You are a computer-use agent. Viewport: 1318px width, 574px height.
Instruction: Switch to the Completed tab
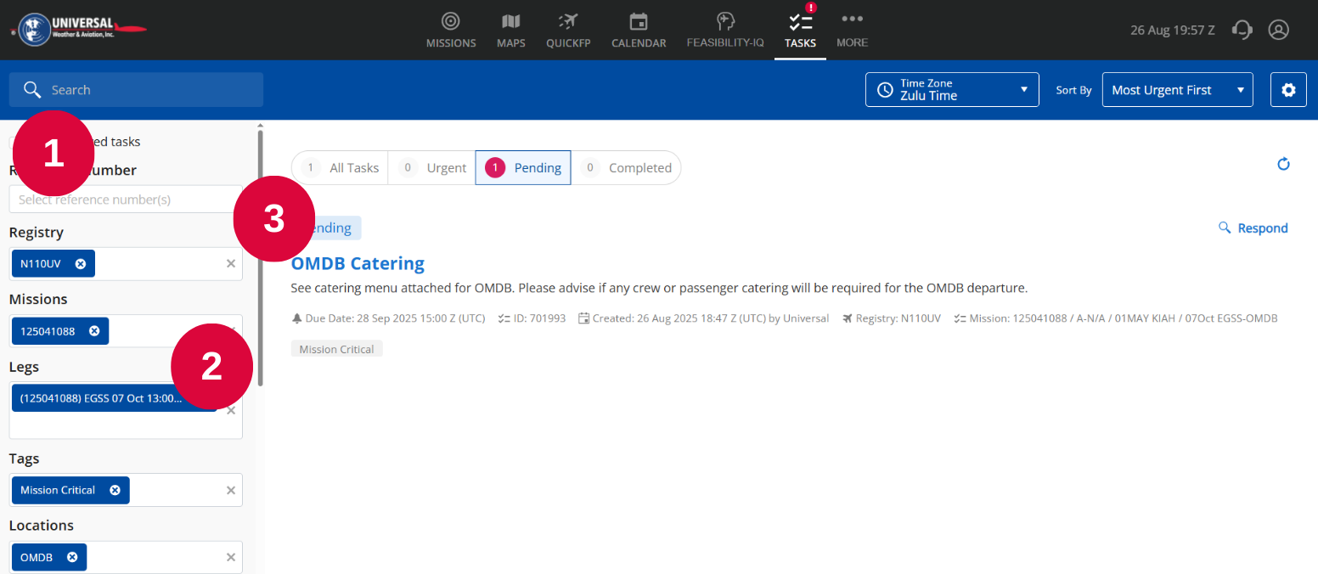coord(627,168)
